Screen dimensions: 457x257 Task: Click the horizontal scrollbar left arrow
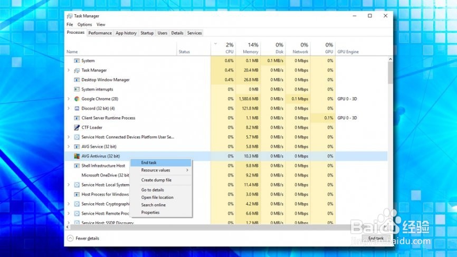(68, 227)
